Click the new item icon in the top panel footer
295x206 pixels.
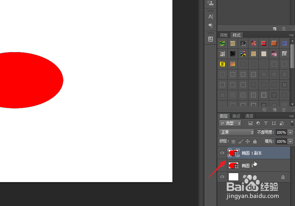(x=275, y=29)
